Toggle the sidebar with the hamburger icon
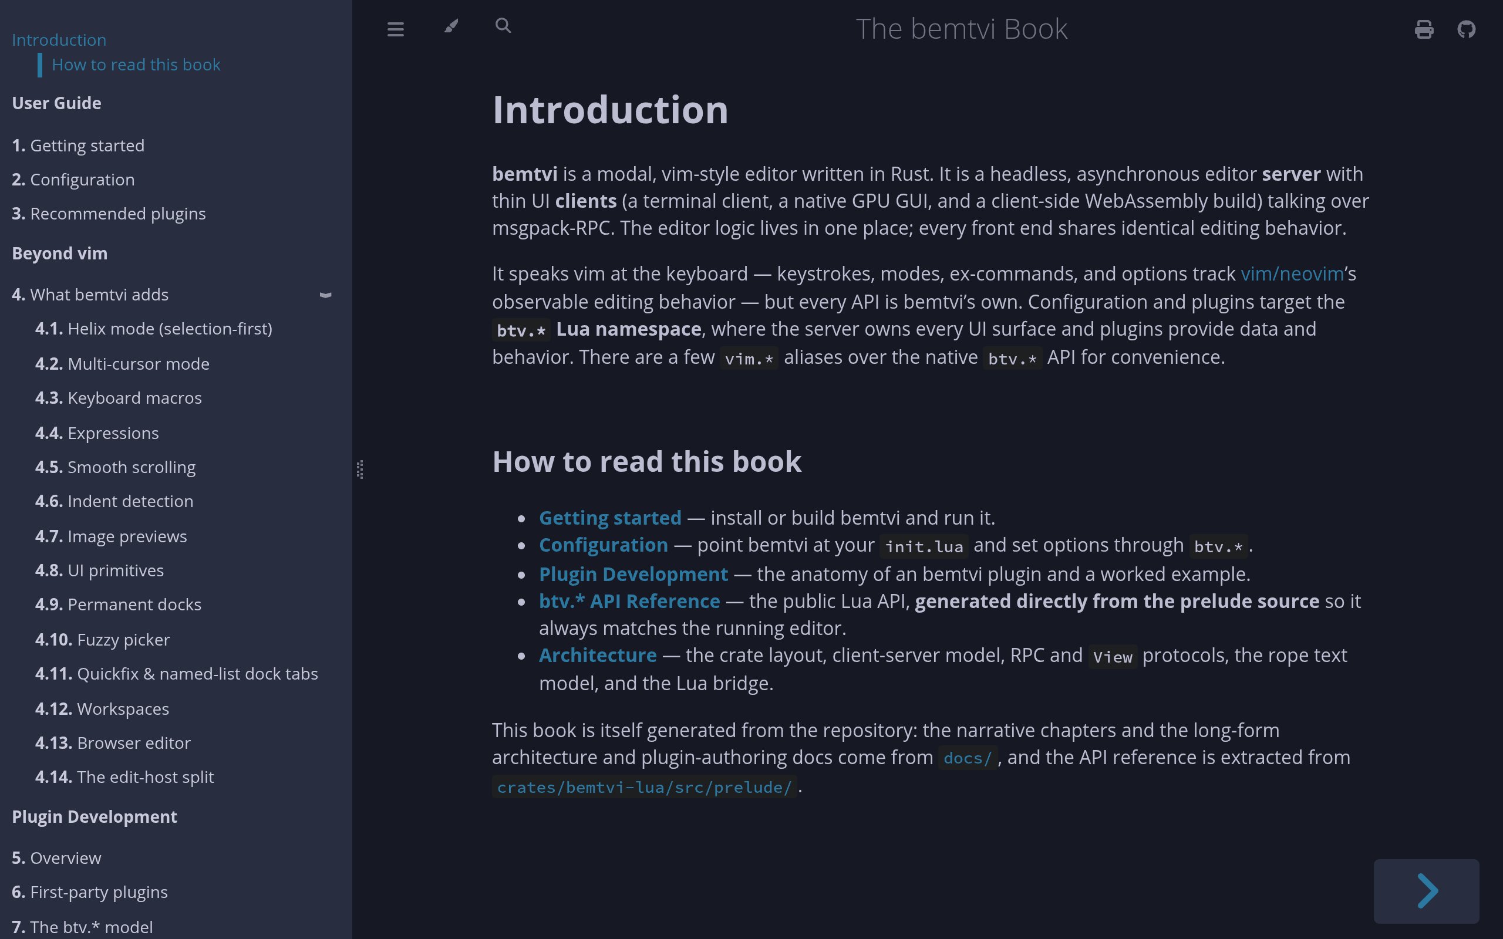The width and height of the screenshot is (1503, 939). click(x=396, y=29)
